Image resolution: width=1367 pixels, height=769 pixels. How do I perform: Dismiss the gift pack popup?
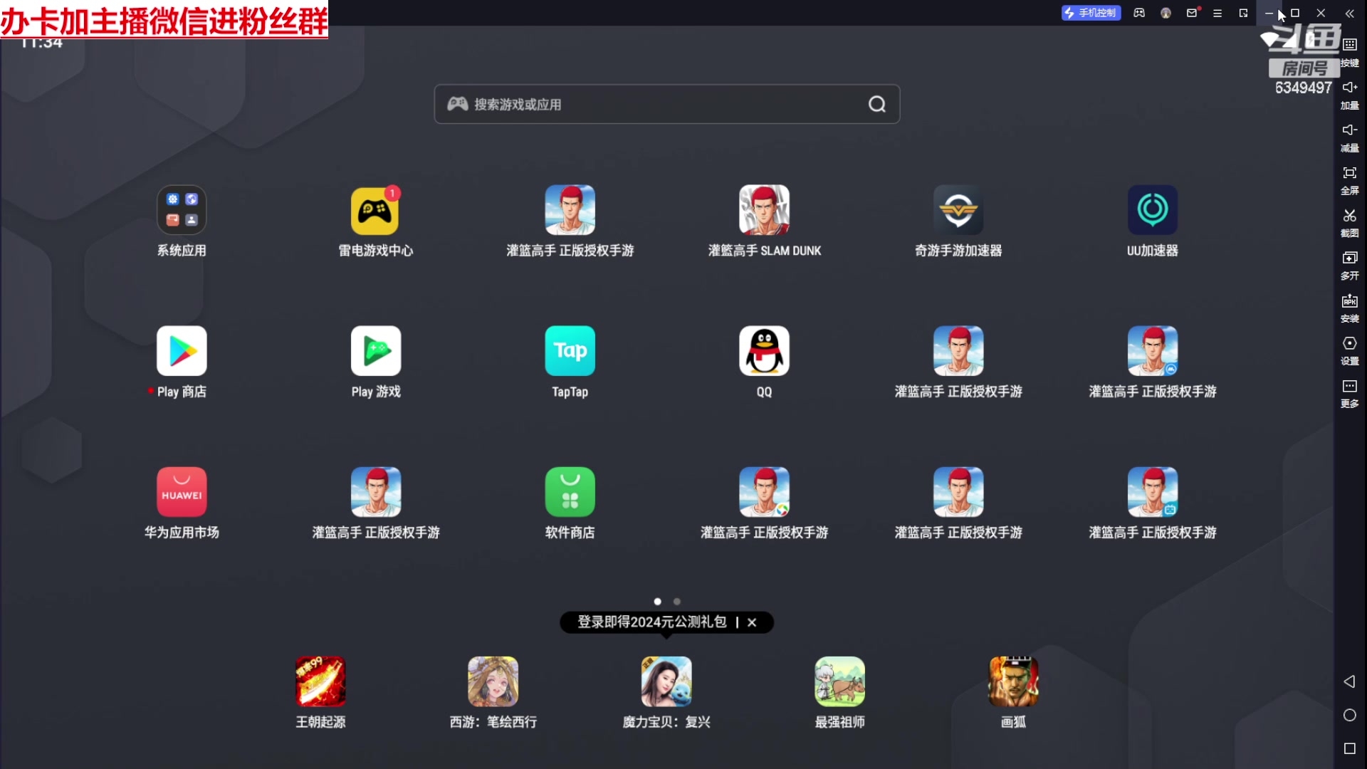pyautogui.click(x=752, y=622)
